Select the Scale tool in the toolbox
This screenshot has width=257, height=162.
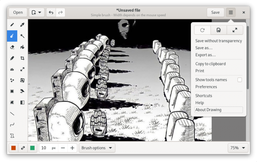[x=22, y=69]
